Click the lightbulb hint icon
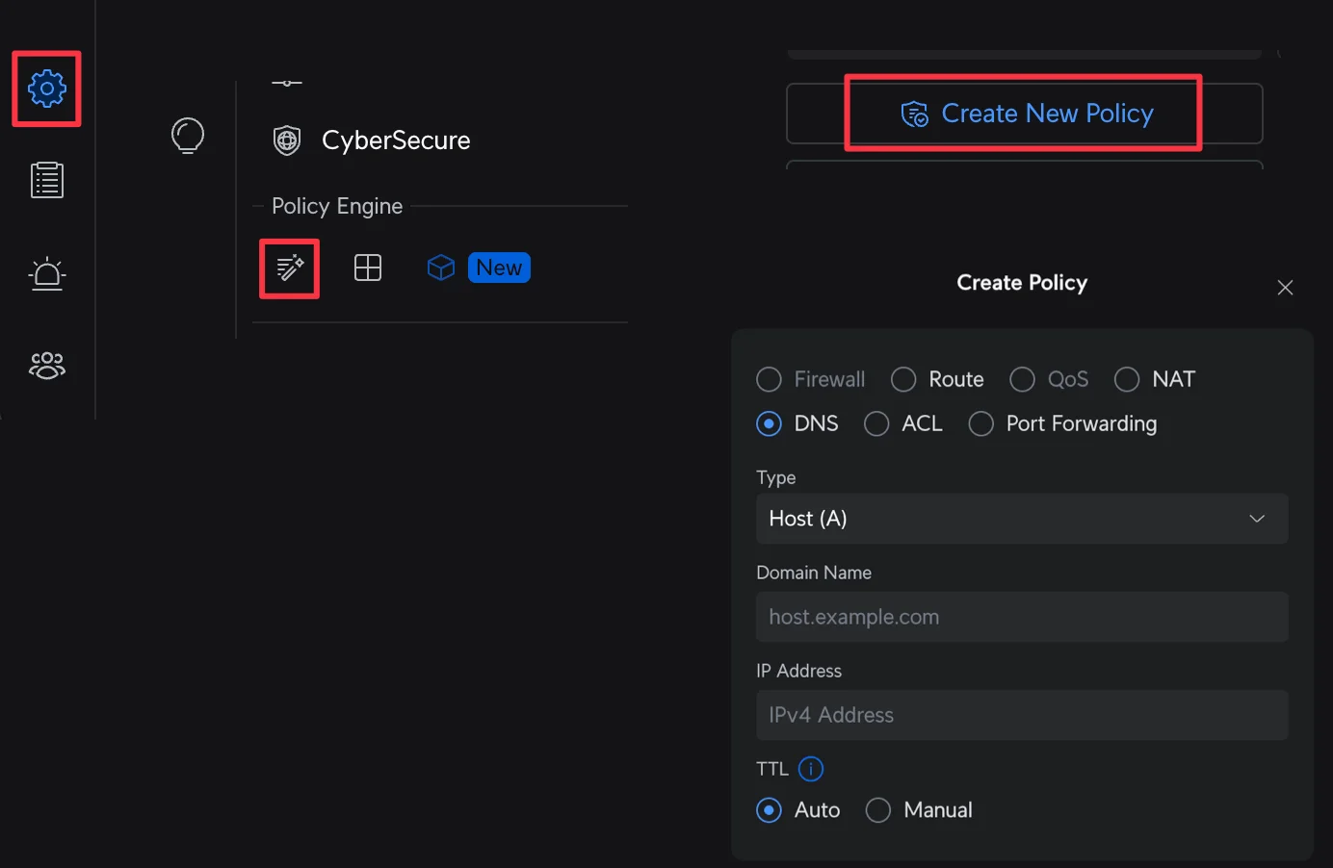The width and height of the screenshot is (1333, 868). 187,136
